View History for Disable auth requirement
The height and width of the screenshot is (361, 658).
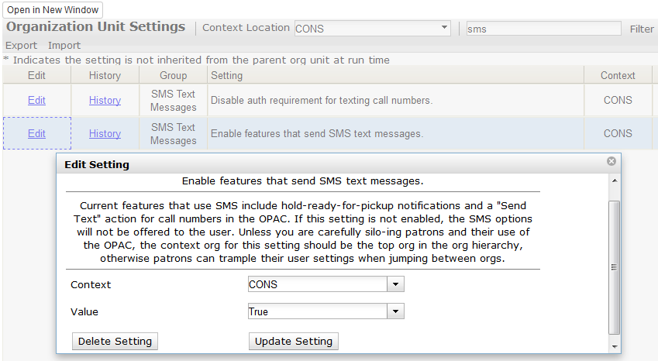pos(105,100)
